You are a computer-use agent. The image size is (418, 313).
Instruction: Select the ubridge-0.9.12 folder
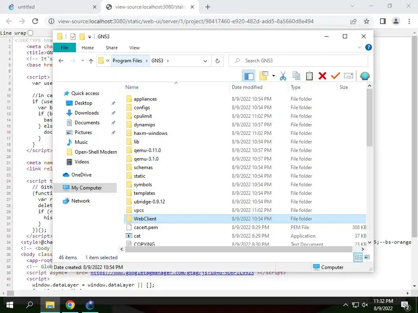149,202
